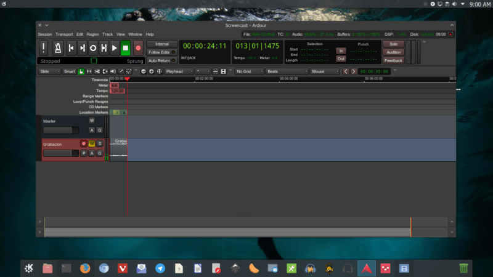
Task: Go to session end
Action: pyautogui.click(x=83, y=48)
